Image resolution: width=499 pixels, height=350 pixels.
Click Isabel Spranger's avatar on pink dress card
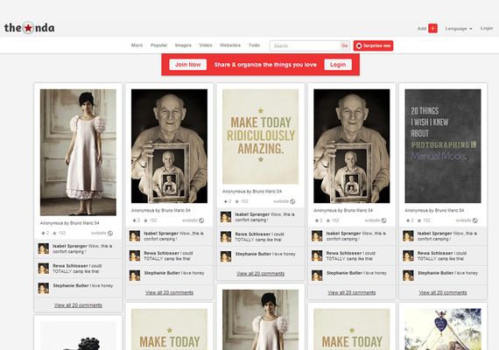pyautogui.click(x=44, y=248)
